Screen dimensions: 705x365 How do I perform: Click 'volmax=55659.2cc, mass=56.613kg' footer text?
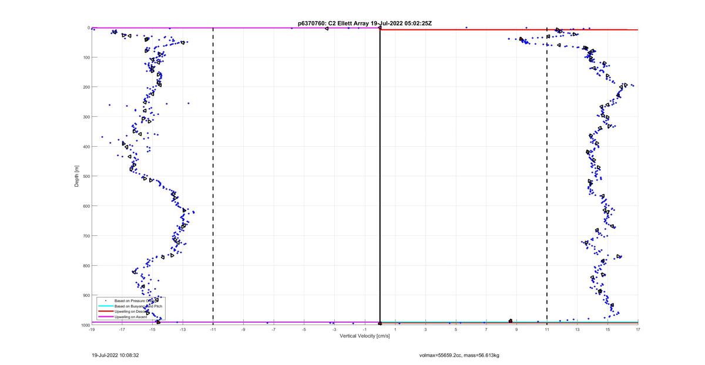(459, 355)
